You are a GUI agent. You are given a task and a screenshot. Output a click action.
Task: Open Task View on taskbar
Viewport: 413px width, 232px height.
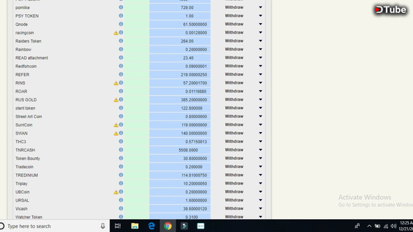117,226
